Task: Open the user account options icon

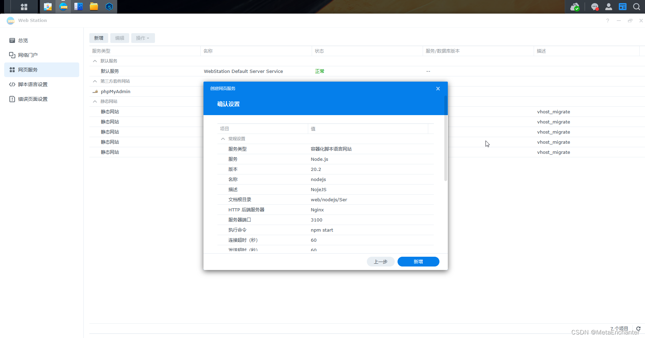Action: 609,7
